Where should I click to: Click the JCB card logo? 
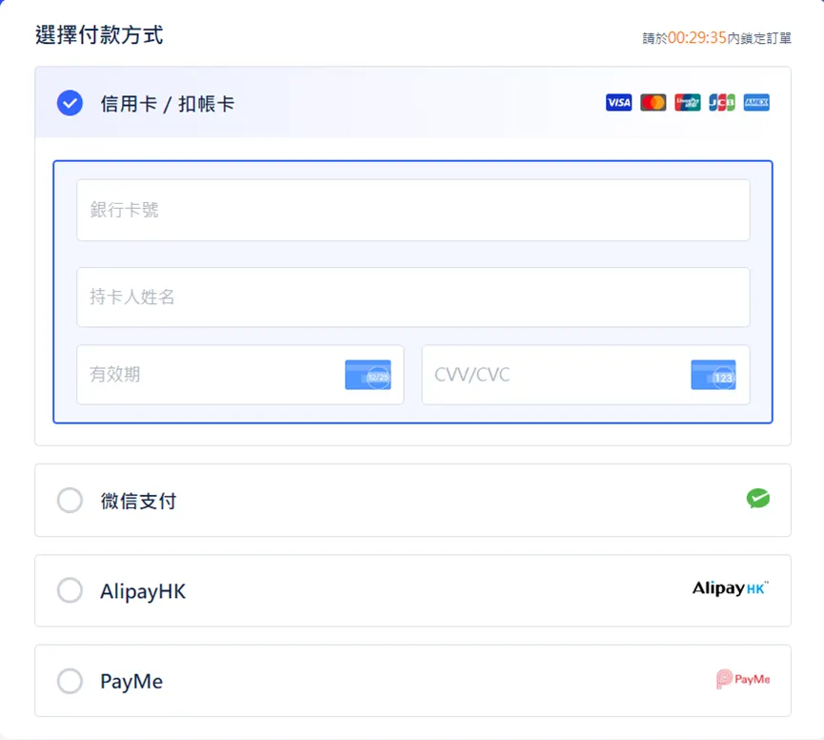pyautogui.click(x=722, y=103)
